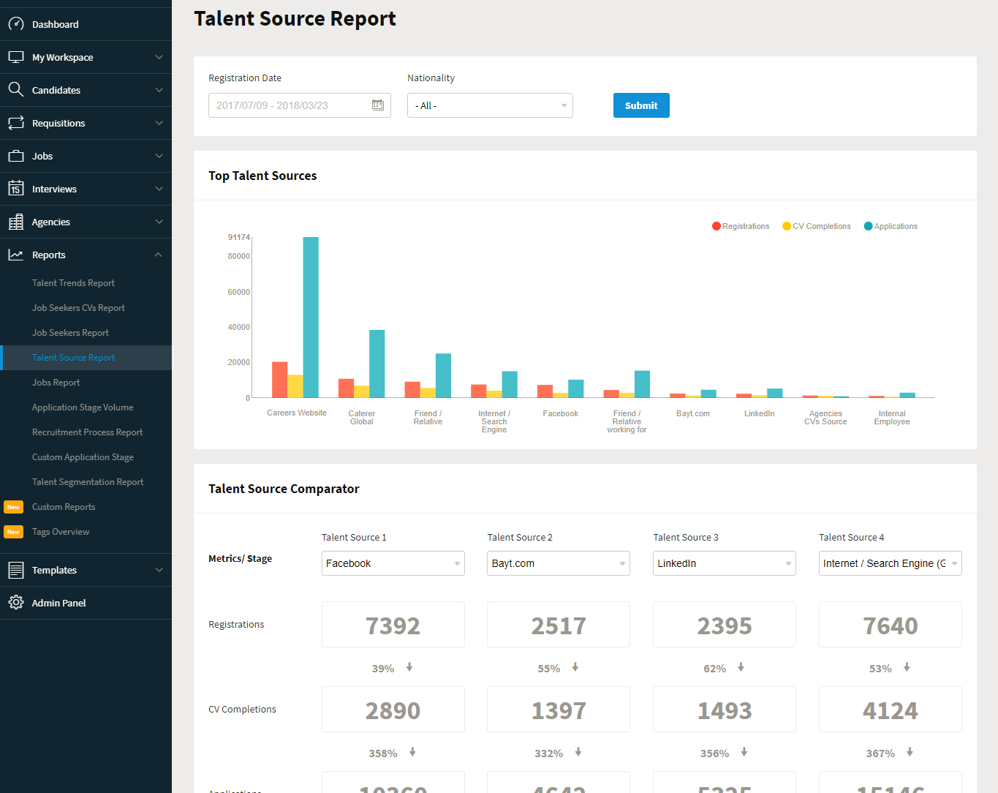Click the Admin Panel gear icon

click(15, 602)
